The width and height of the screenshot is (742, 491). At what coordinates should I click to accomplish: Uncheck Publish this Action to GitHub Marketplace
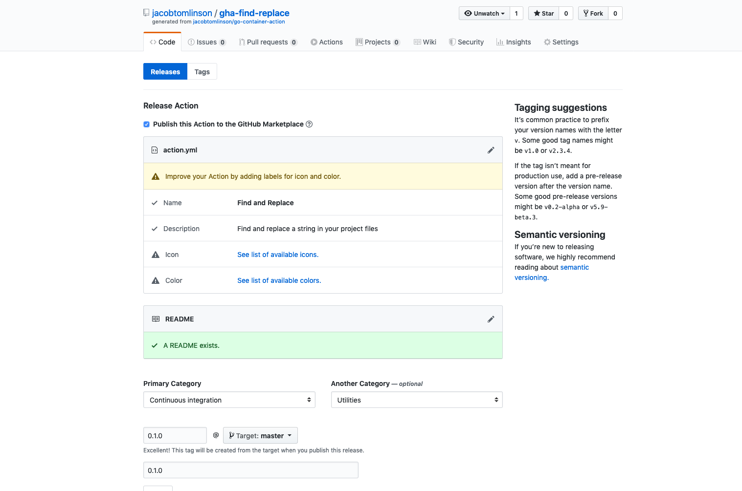click(146, 124)
